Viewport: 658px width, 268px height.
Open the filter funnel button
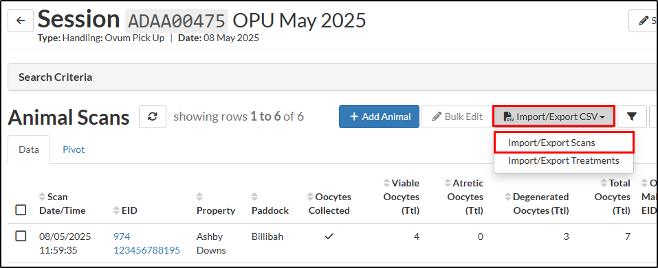click(x=631, y=117)
